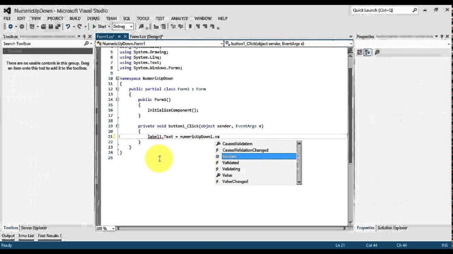Open the button1_Click member dropdown

click(x=351, y=44)
